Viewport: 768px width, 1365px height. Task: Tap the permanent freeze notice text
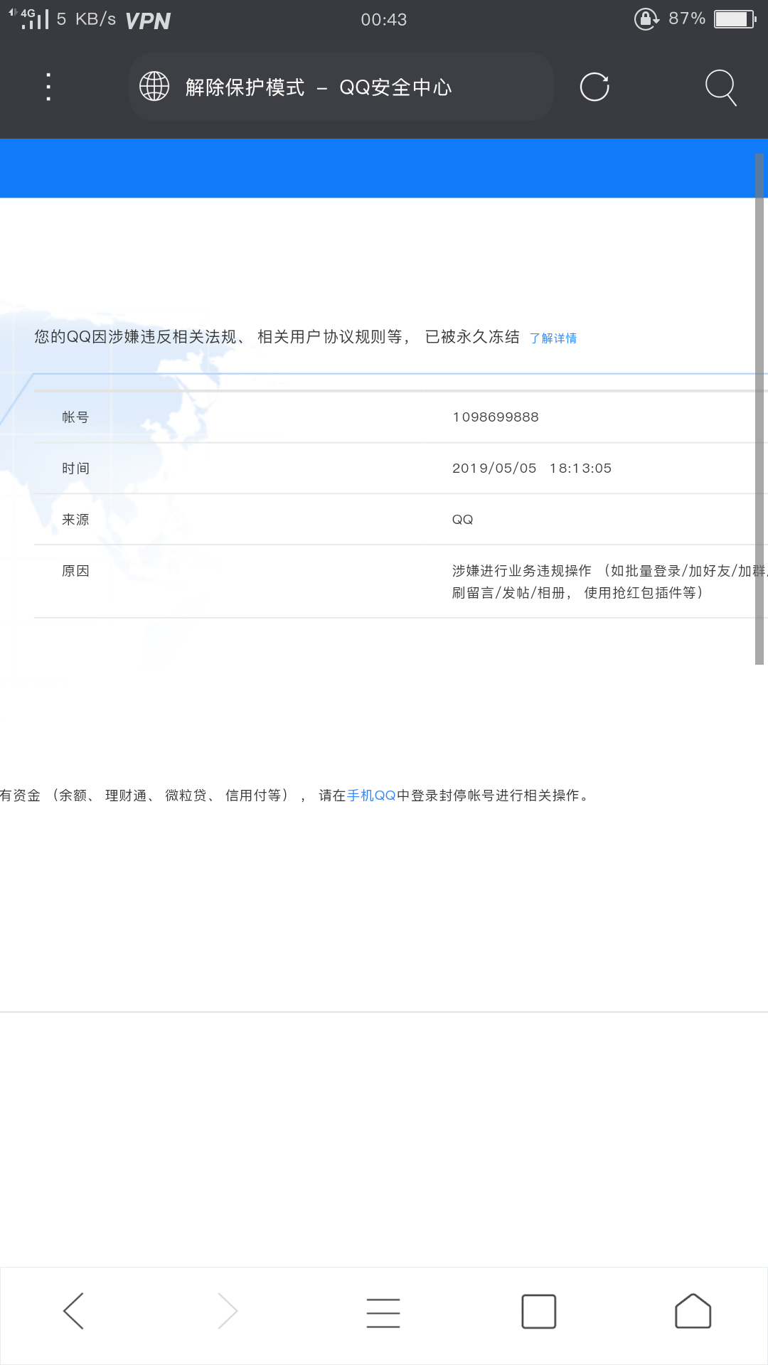click(277, 337)
